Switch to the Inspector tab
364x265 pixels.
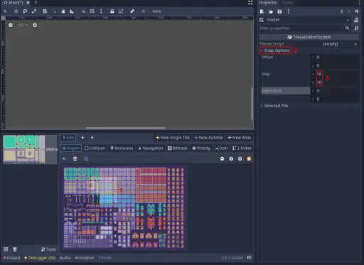[268, 3]
